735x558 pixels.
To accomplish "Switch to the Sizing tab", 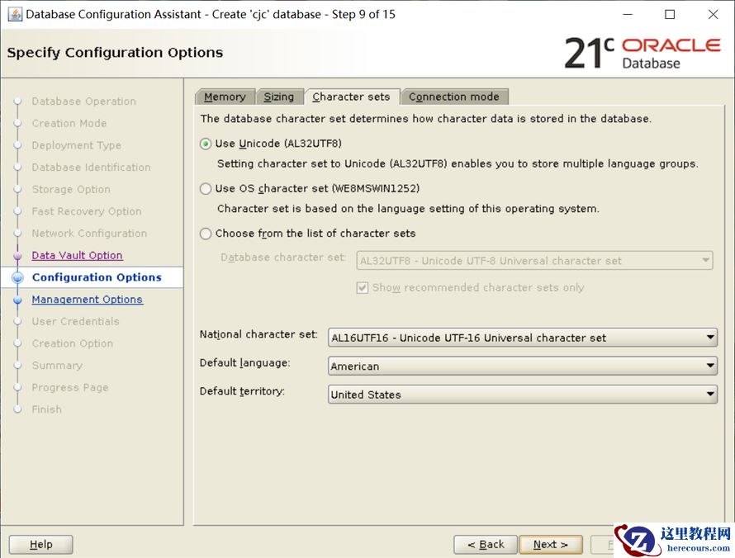I will pos(279,97).
